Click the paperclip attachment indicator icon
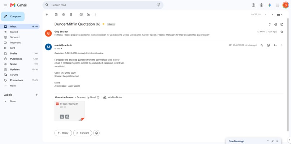The width and height of the screenshot is (291, 144). [x=230, y=45]
